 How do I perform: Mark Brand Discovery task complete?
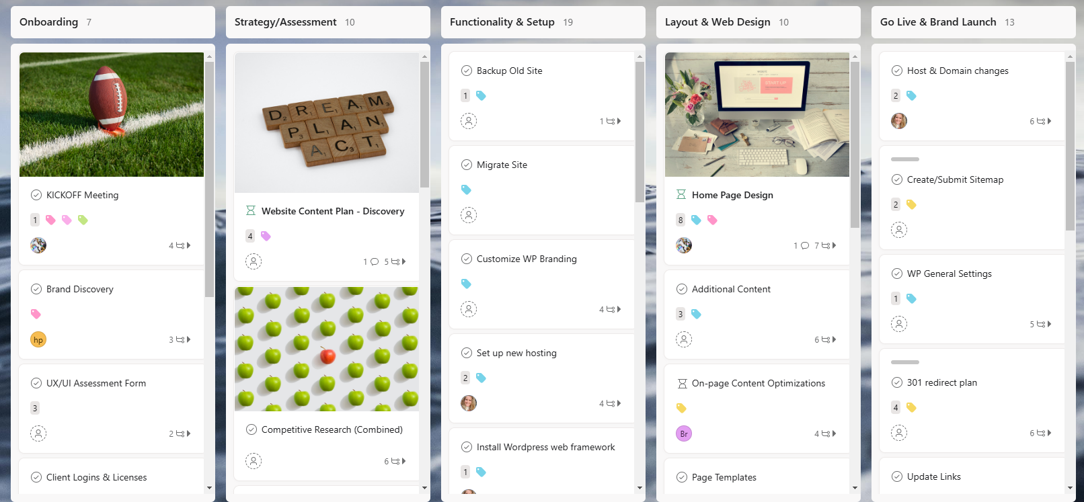[36, 289]
